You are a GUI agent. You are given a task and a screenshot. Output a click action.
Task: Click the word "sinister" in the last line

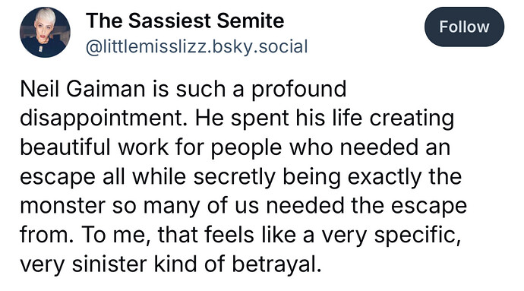point(109,264)
